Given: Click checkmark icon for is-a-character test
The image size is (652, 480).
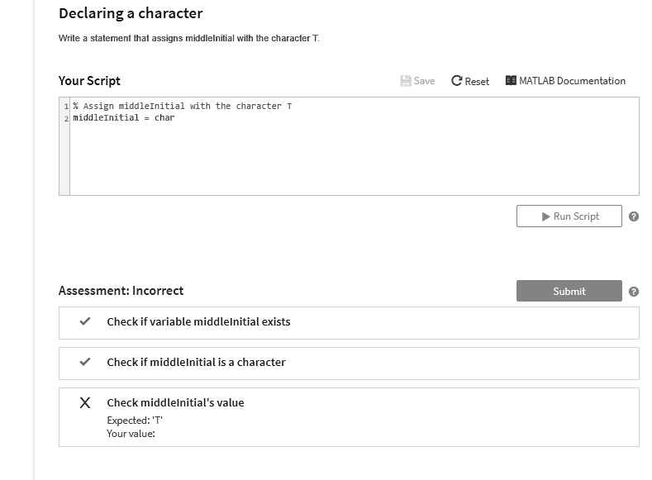Looking at the screenshot, I should (x=85, y=362).
